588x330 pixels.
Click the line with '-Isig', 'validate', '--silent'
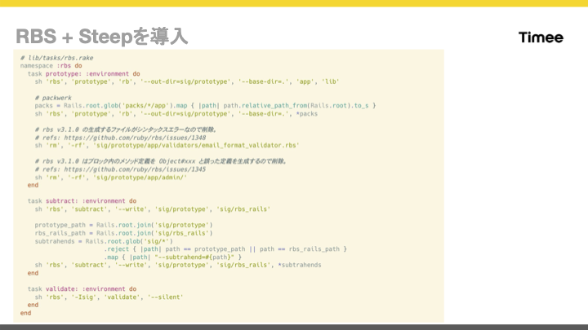pyautogui.click(x=109, y=297)
